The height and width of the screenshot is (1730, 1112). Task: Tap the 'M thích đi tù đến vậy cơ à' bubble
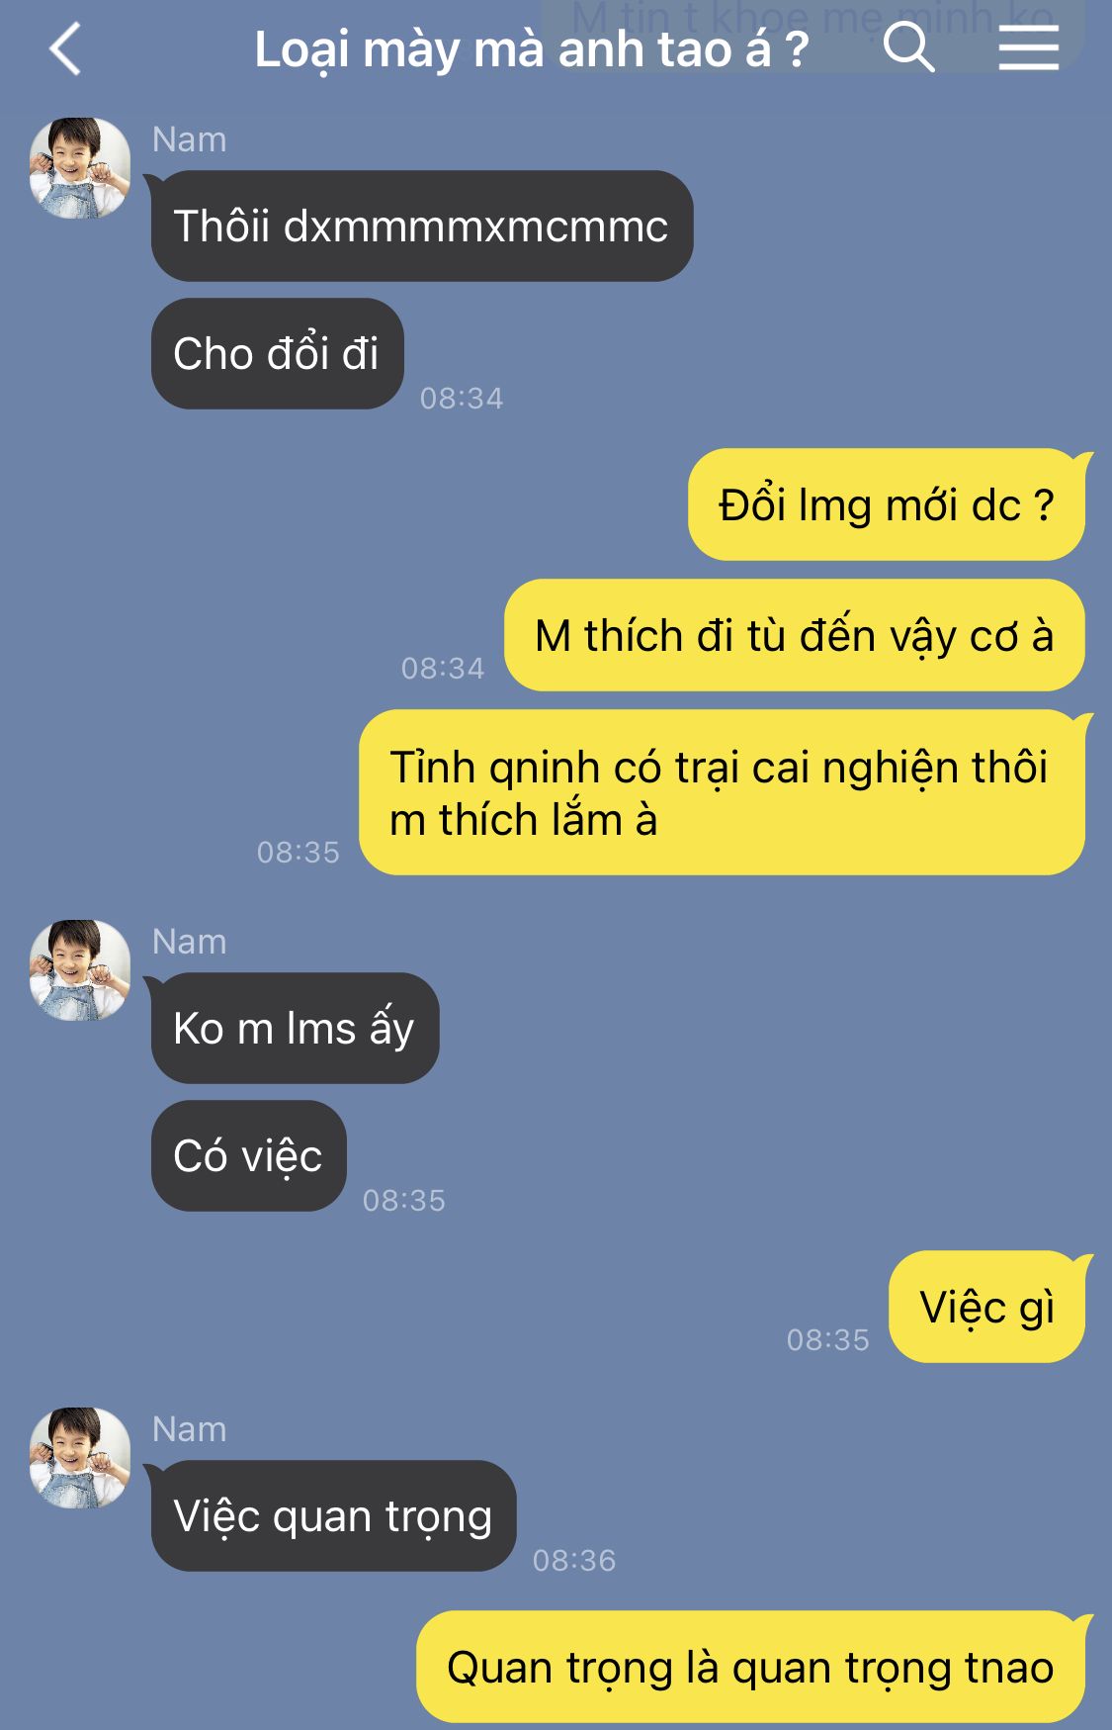(795, 636)
